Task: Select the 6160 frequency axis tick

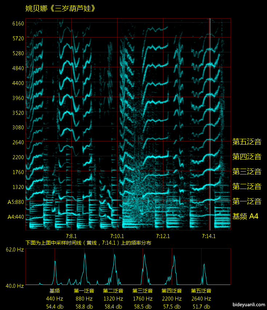Action: coord(18,23)
